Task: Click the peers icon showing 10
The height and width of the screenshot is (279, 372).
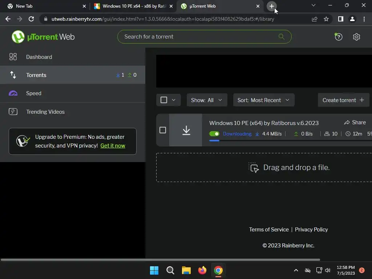Action: pos(327,134)
